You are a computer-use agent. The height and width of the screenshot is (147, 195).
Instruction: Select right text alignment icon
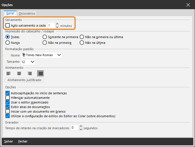[x=30, y=73]
